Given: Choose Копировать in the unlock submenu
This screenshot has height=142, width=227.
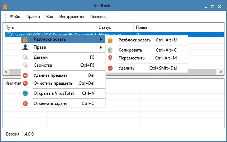Looking at the screenshot, I should pos(147,50).
